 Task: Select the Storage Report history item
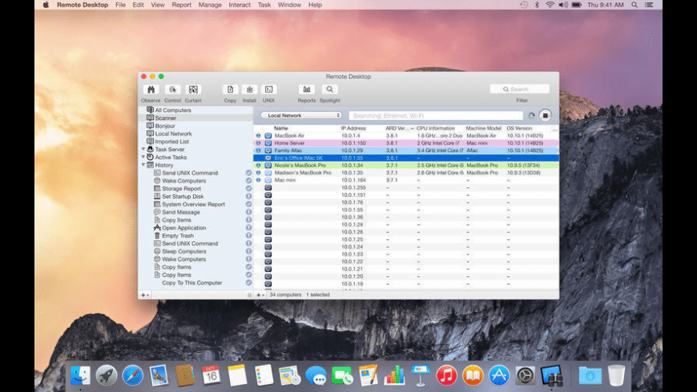click(181, 189)
